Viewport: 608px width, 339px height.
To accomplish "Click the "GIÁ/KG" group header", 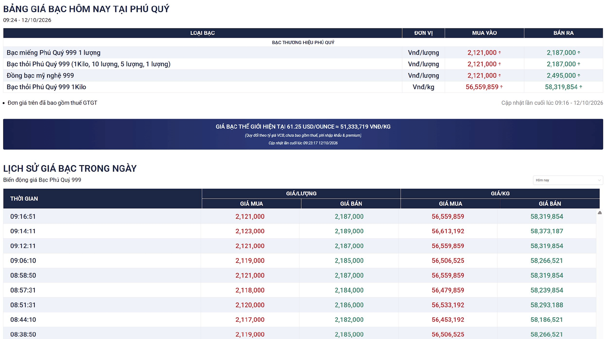I will (500, 193).
